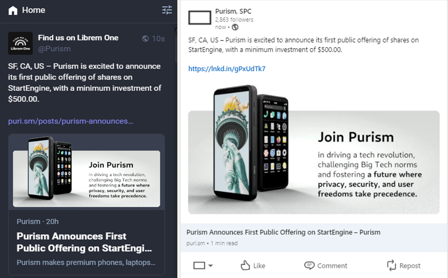Image resolution: width=448 pixels, height=278 pixels.
Task: Click the Librem One profile avatar
Action: pyautogui.click(x=21, y=44)
